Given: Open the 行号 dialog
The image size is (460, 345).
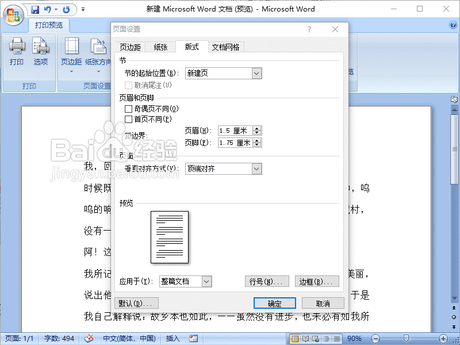Looking at the screenshot, I should (x=267, y=281).
